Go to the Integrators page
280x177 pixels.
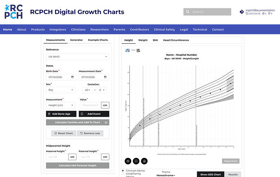(x=58, y=29)
